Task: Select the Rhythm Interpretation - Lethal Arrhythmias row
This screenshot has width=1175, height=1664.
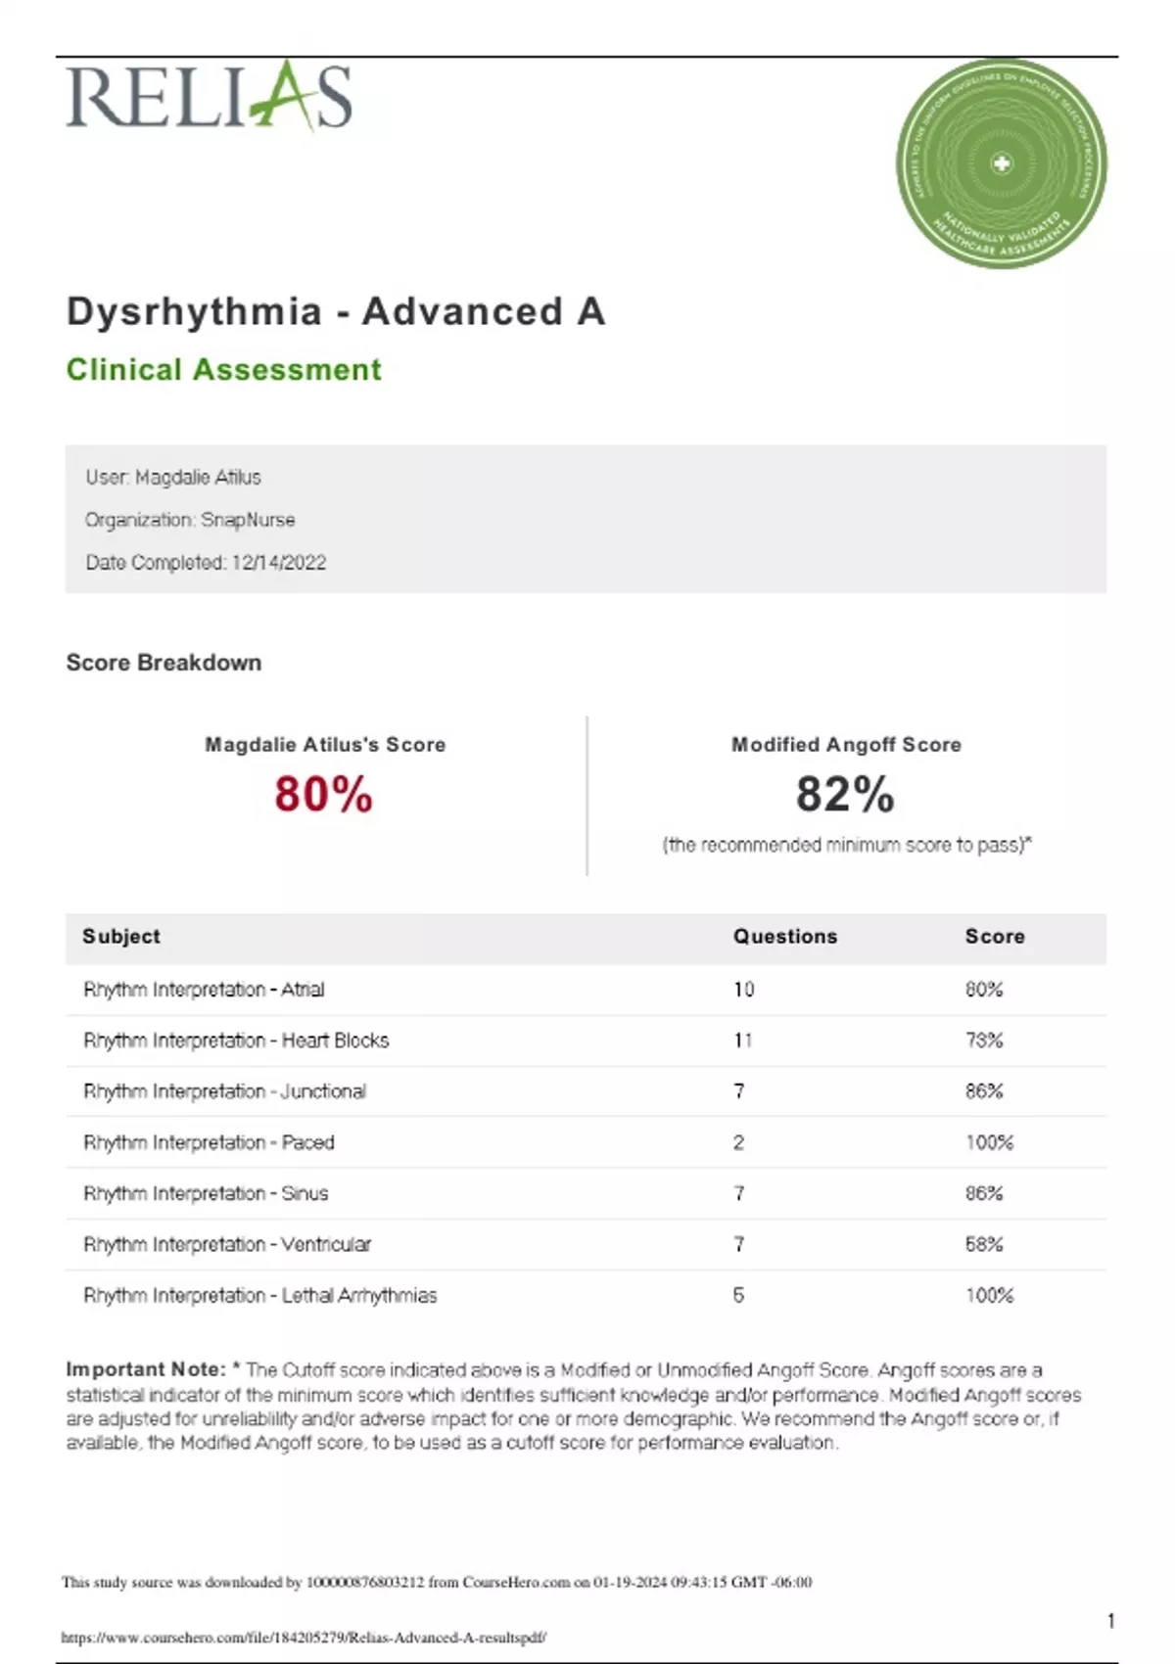Action: point(260,1296)
